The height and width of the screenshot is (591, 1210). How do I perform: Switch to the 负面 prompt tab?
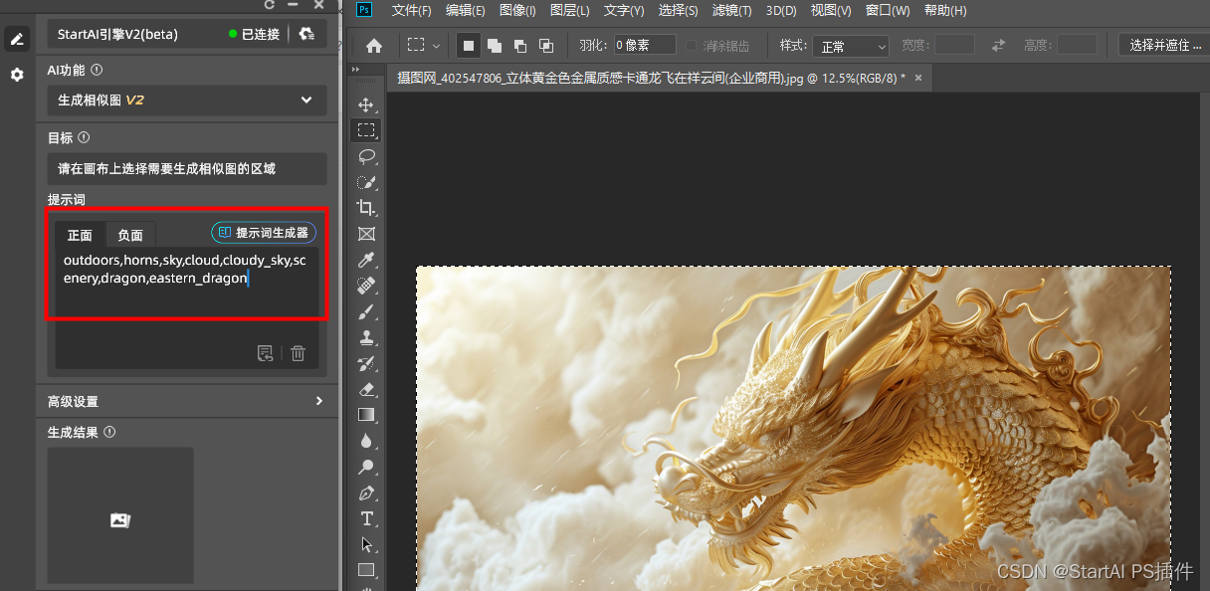point(130,235)
